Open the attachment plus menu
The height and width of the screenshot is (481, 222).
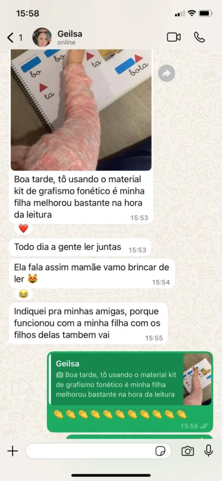click(13, 450)
